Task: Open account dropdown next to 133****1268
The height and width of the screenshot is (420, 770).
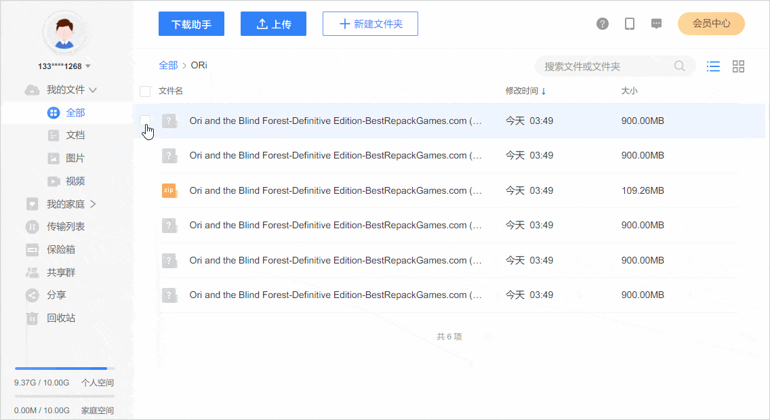Action: pyautogui.click(x=88, y=66)
